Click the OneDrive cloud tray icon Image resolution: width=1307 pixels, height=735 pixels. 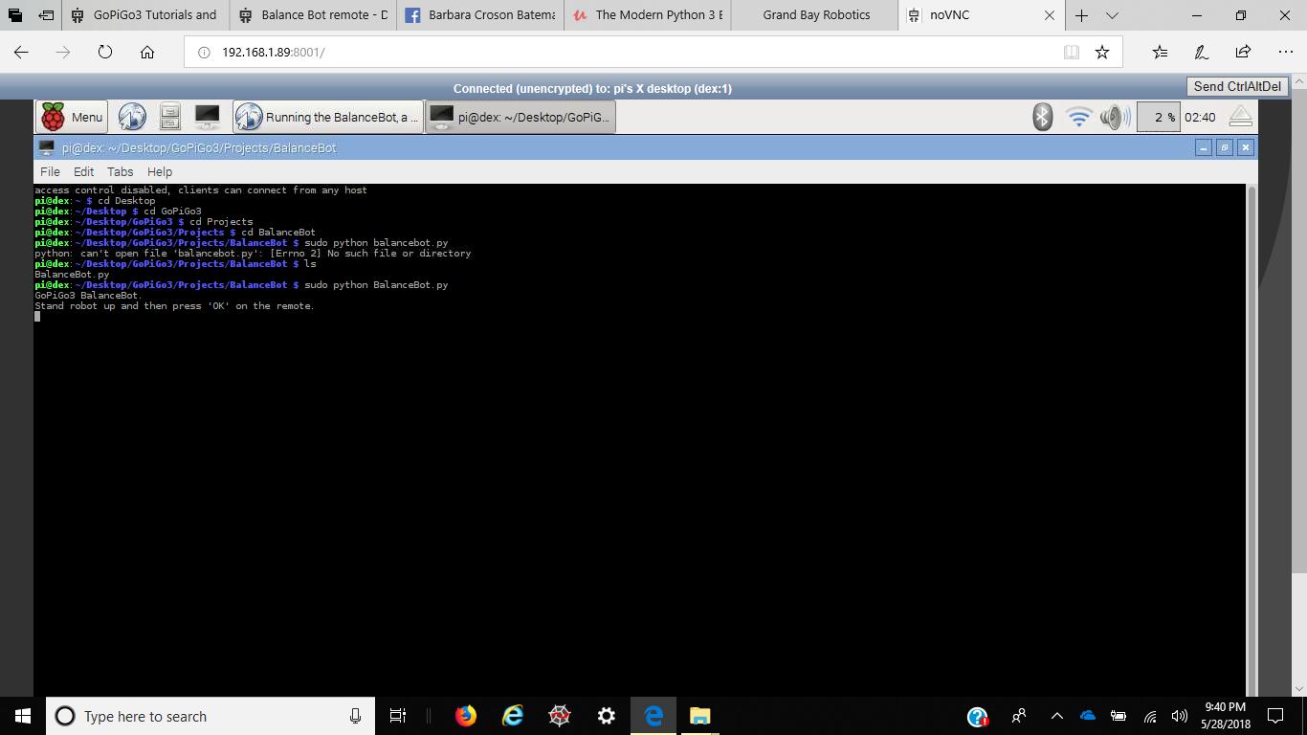point(1088,716)
